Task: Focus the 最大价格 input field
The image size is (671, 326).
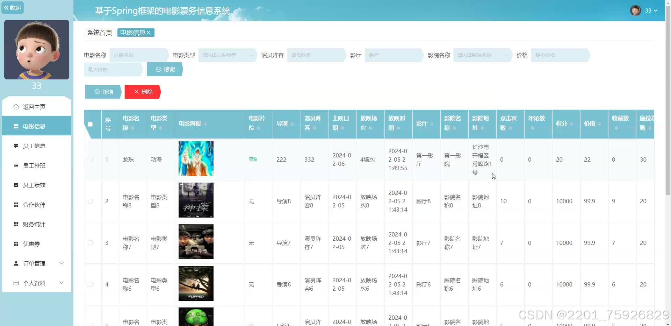Action: point(113,70)
